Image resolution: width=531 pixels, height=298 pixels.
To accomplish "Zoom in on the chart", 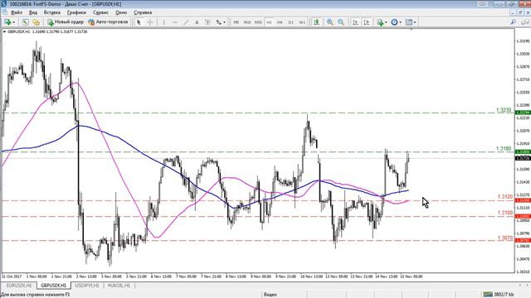I will click(330, 22).
